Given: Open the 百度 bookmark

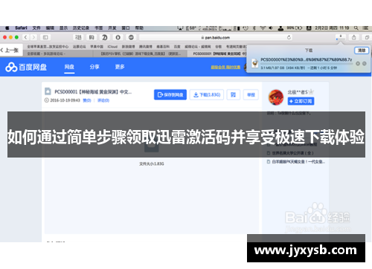Looking at the screenshot, I should point(177,47).
